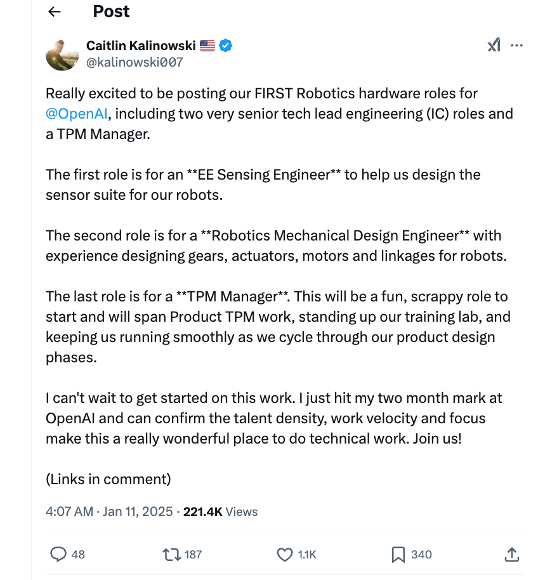The width and height of the screenshot is (538, 580).
Task: Click the US flag emoji beside name
Action: point(207,46)
